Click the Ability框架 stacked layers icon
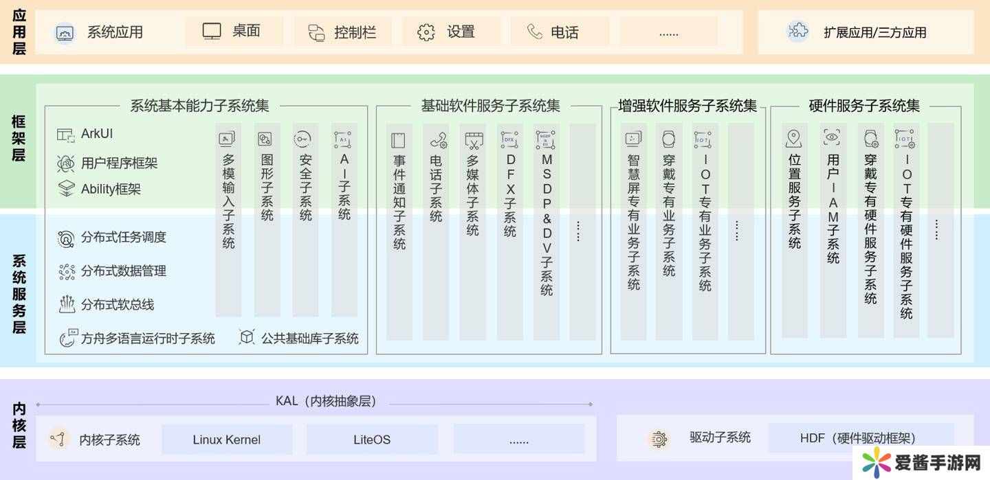 click(x=66, y=189)
